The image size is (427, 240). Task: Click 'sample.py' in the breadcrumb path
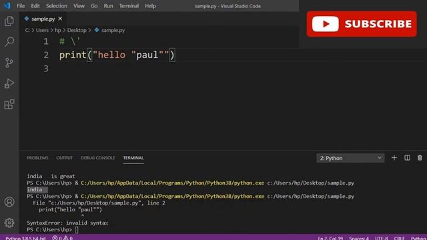[113, 30]
